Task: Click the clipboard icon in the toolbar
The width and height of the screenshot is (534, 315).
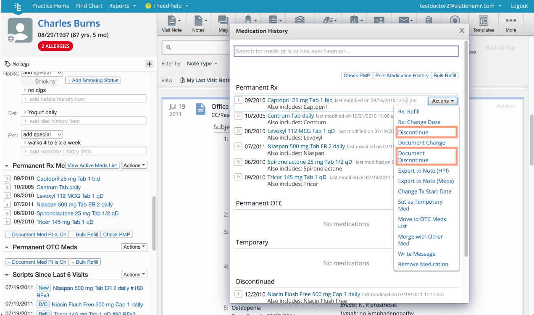Action: (429, 20)
